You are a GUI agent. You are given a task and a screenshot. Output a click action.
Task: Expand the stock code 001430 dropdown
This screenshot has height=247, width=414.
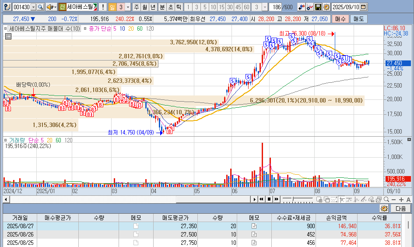(33, 7)
